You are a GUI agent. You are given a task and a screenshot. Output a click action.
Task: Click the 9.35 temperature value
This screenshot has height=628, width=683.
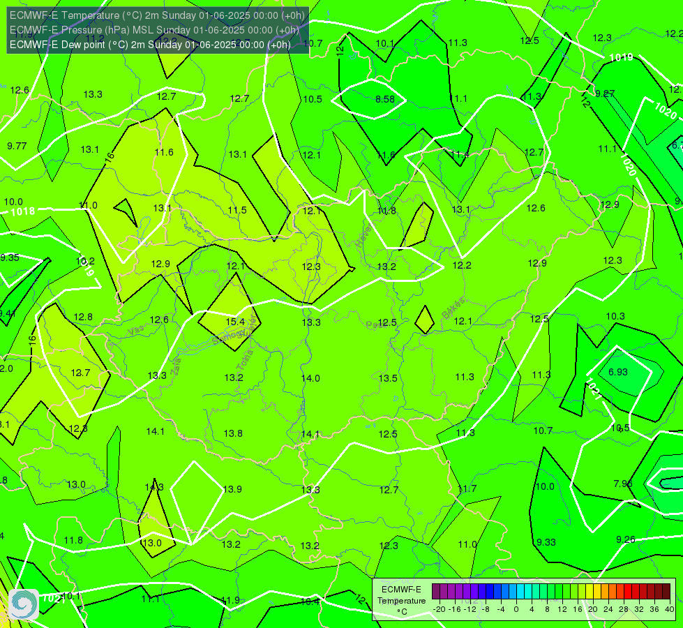pos(10,257)
